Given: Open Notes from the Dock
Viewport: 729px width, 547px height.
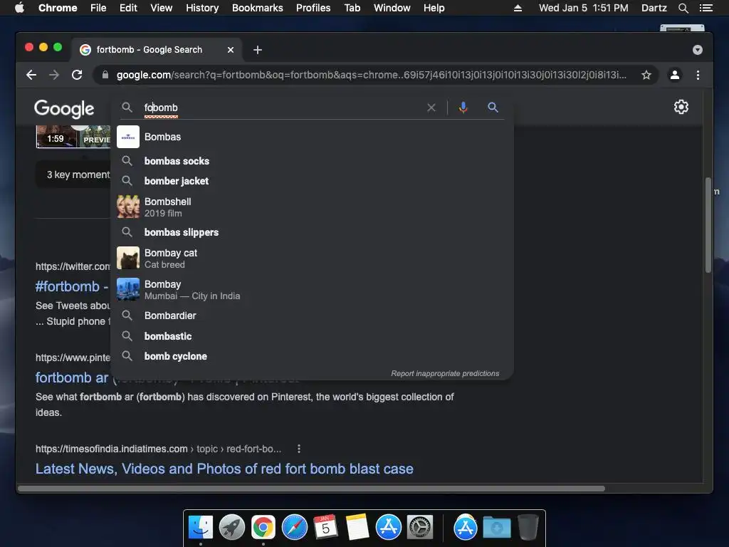Looking at the screenshot, I should point(357,528).
